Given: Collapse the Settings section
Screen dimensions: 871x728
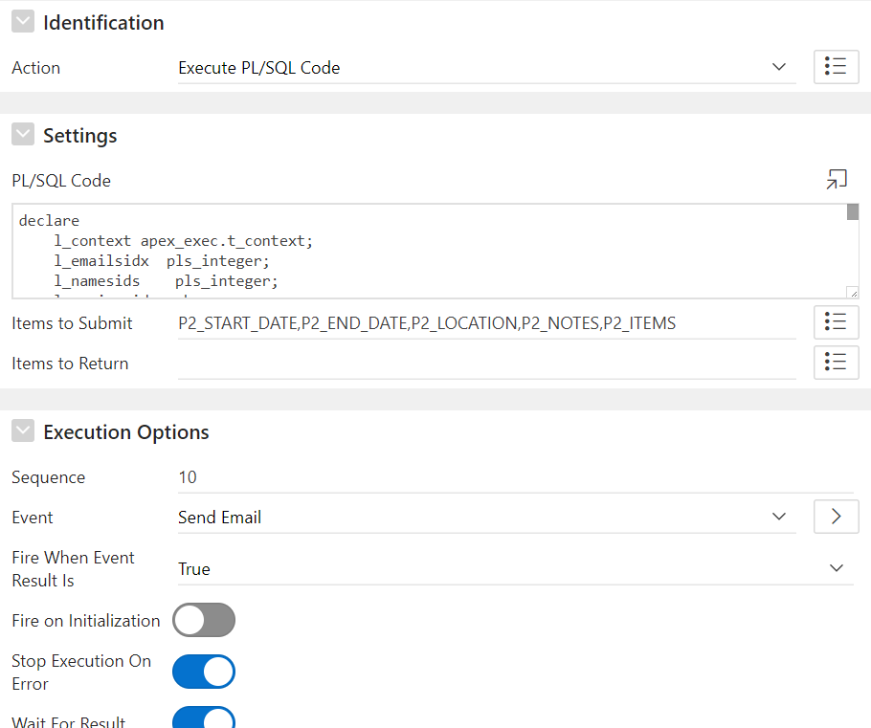Looking at the screenshot, I should click(x=23, y=135).
